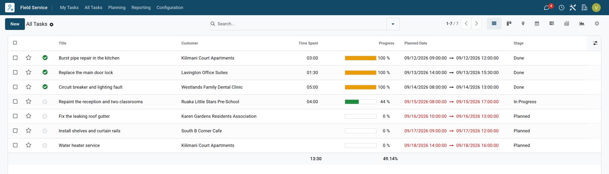Open the activities clock icon in navbar
Image resolution: width=609 pixels, height=174 pixels.
click(561, 8)
